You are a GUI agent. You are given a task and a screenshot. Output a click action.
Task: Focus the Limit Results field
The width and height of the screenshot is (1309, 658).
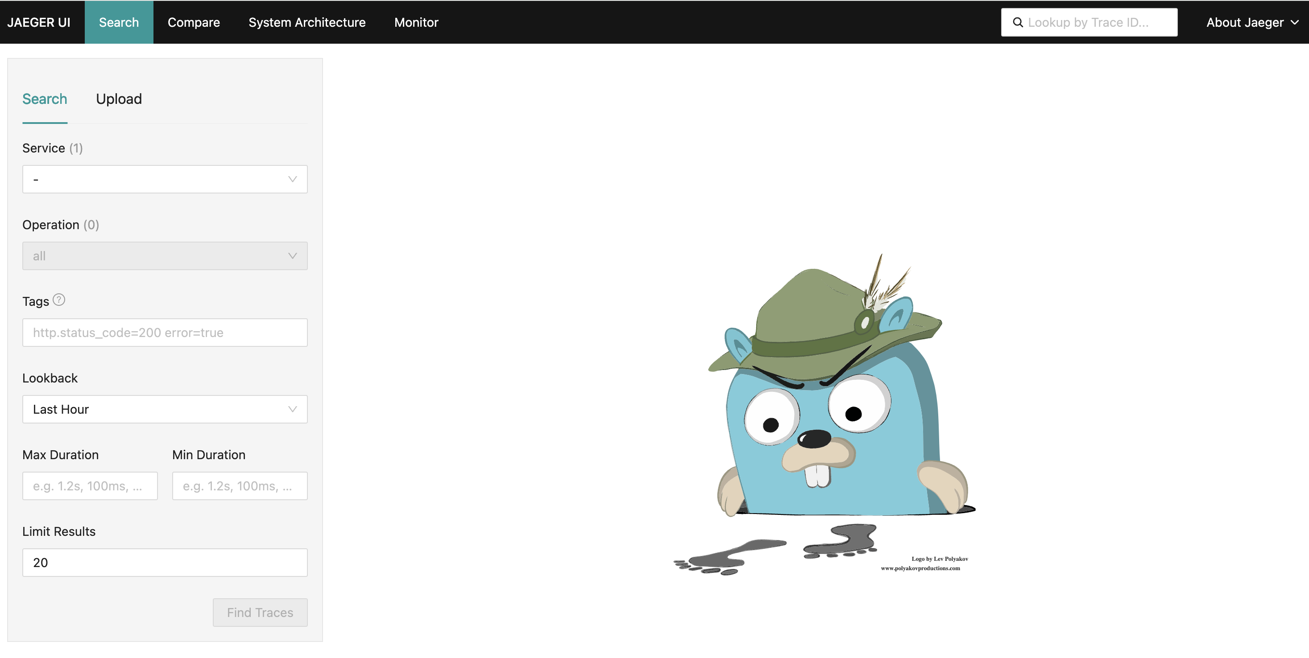tap(165, 563)
